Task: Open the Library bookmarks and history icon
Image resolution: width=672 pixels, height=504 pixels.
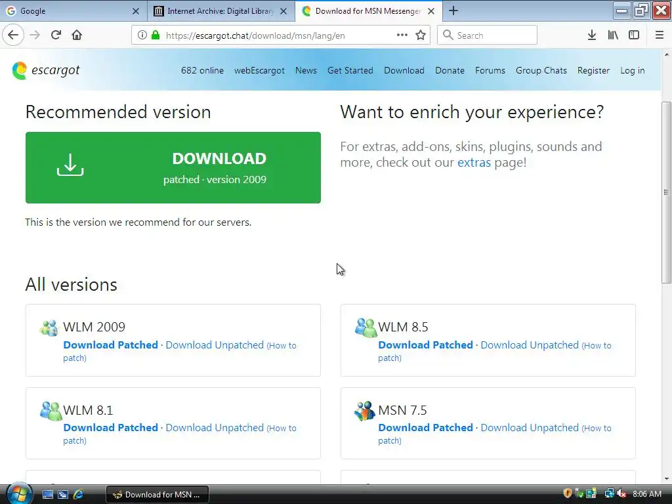Action: click(x=613, y=35)
